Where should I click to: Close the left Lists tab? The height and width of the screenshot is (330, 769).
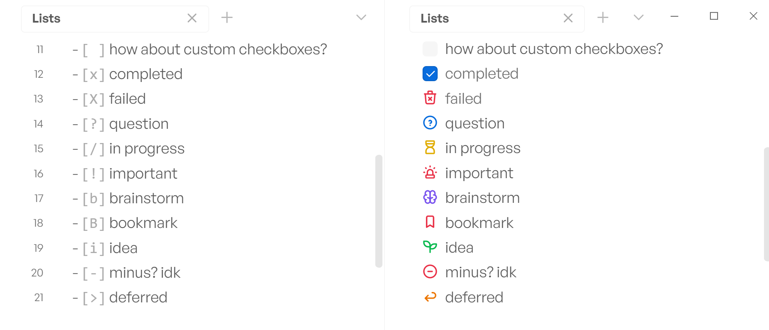(192, 18)
